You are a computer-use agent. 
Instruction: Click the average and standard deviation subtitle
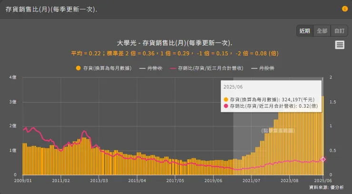click(x=175, y=53)
